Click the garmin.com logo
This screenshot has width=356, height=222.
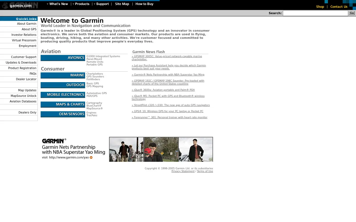pyautogui.click(x=20, y=6)
